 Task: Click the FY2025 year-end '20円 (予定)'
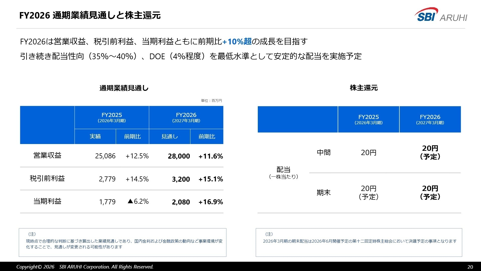point(369,192)
